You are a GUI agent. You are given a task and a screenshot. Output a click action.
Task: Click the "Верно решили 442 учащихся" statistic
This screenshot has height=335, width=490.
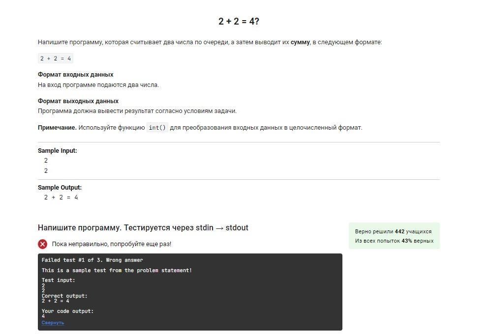(x=393, y=231)
